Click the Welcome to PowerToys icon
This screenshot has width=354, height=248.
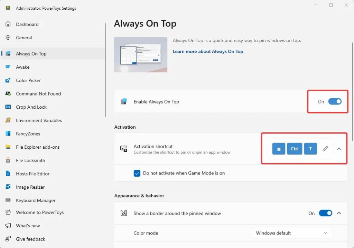tap(8, 212)
